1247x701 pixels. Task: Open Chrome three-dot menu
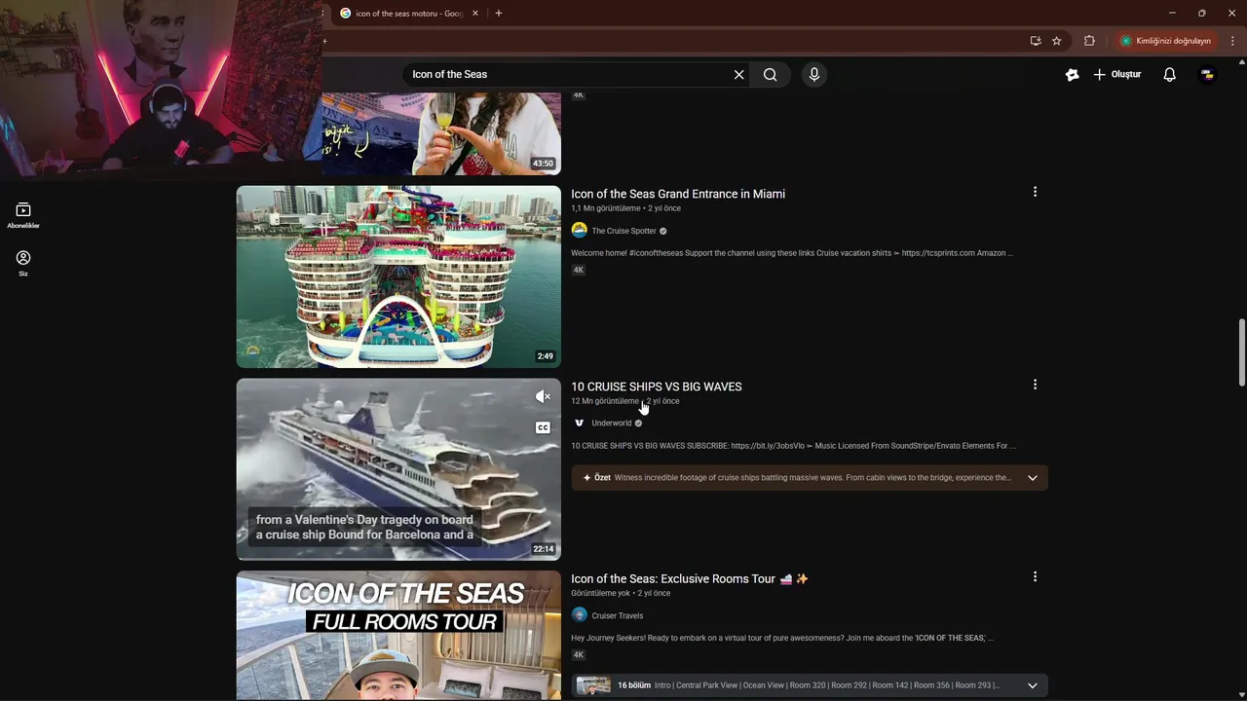(x=1232, y=41)
